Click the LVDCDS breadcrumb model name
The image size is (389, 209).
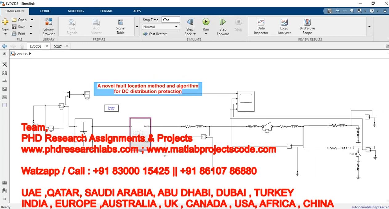click(21, 54)
